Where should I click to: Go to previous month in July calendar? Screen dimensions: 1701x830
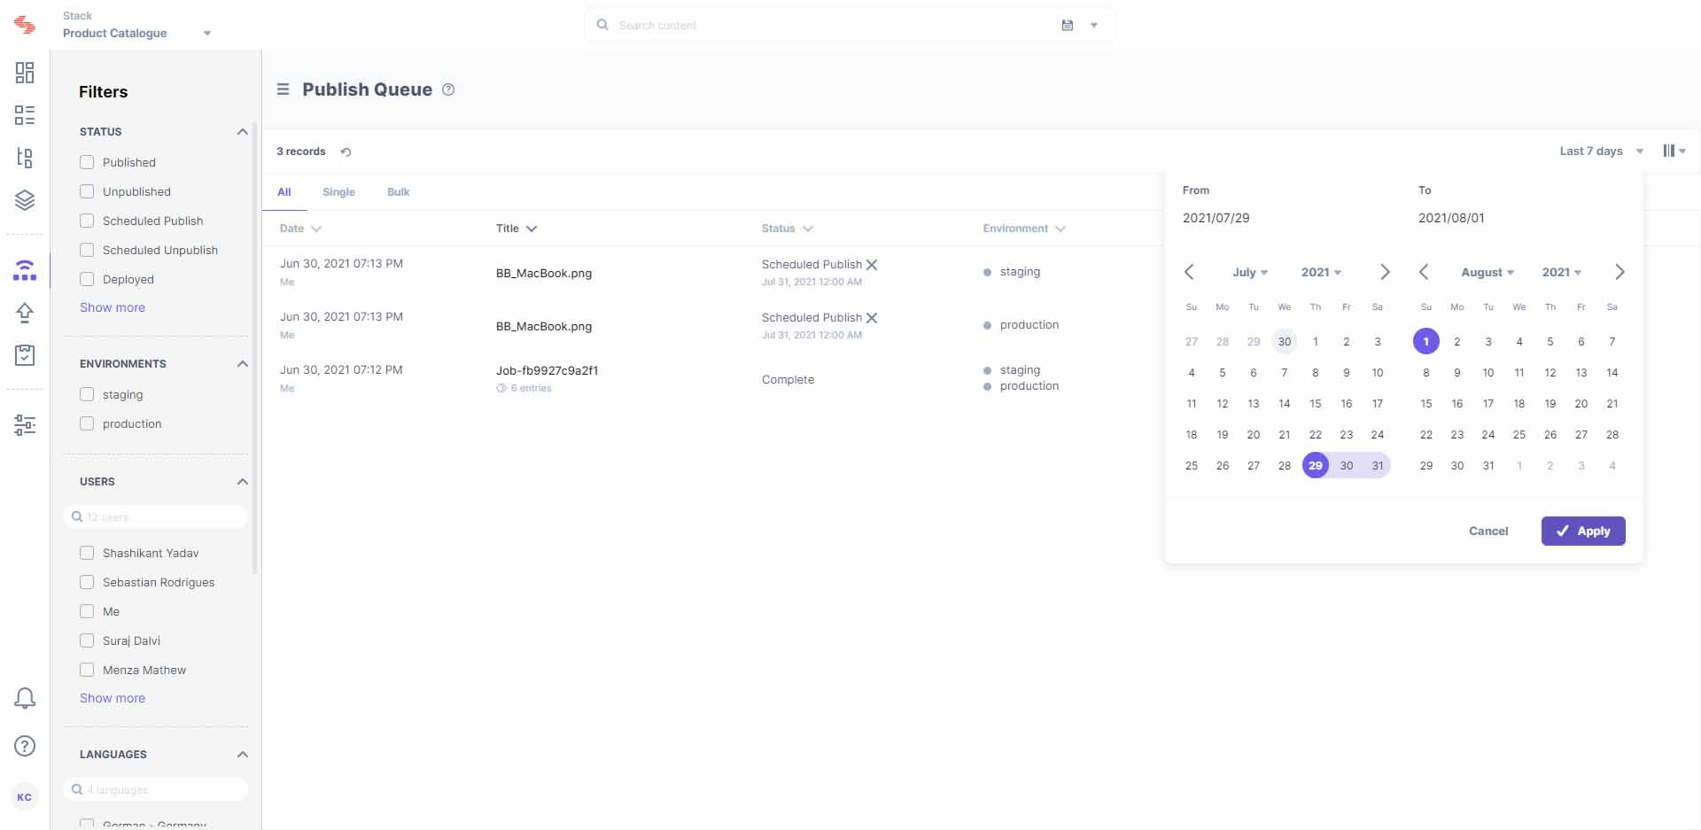click(1188, 272)
